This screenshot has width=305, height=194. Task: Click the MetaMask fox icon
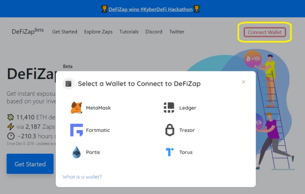[76, 108]
